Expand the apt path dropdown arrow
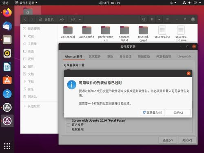204x153 pixels. tap(80, 20)
